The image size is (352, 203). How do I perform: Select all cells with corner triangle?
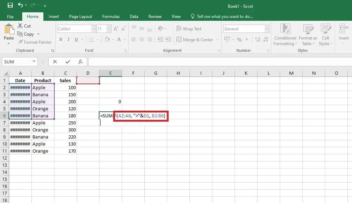coord(5,73)
